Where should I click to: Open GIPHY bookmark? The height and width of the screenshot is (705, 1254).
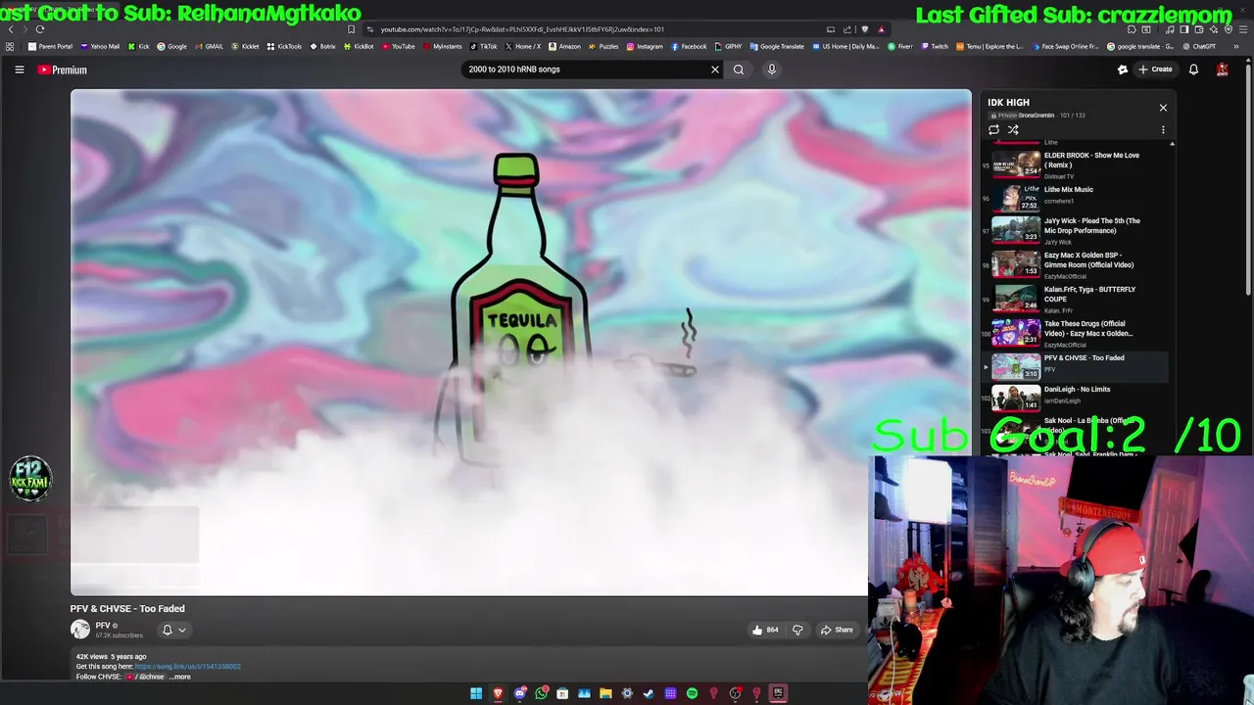(x=728, y=46)
